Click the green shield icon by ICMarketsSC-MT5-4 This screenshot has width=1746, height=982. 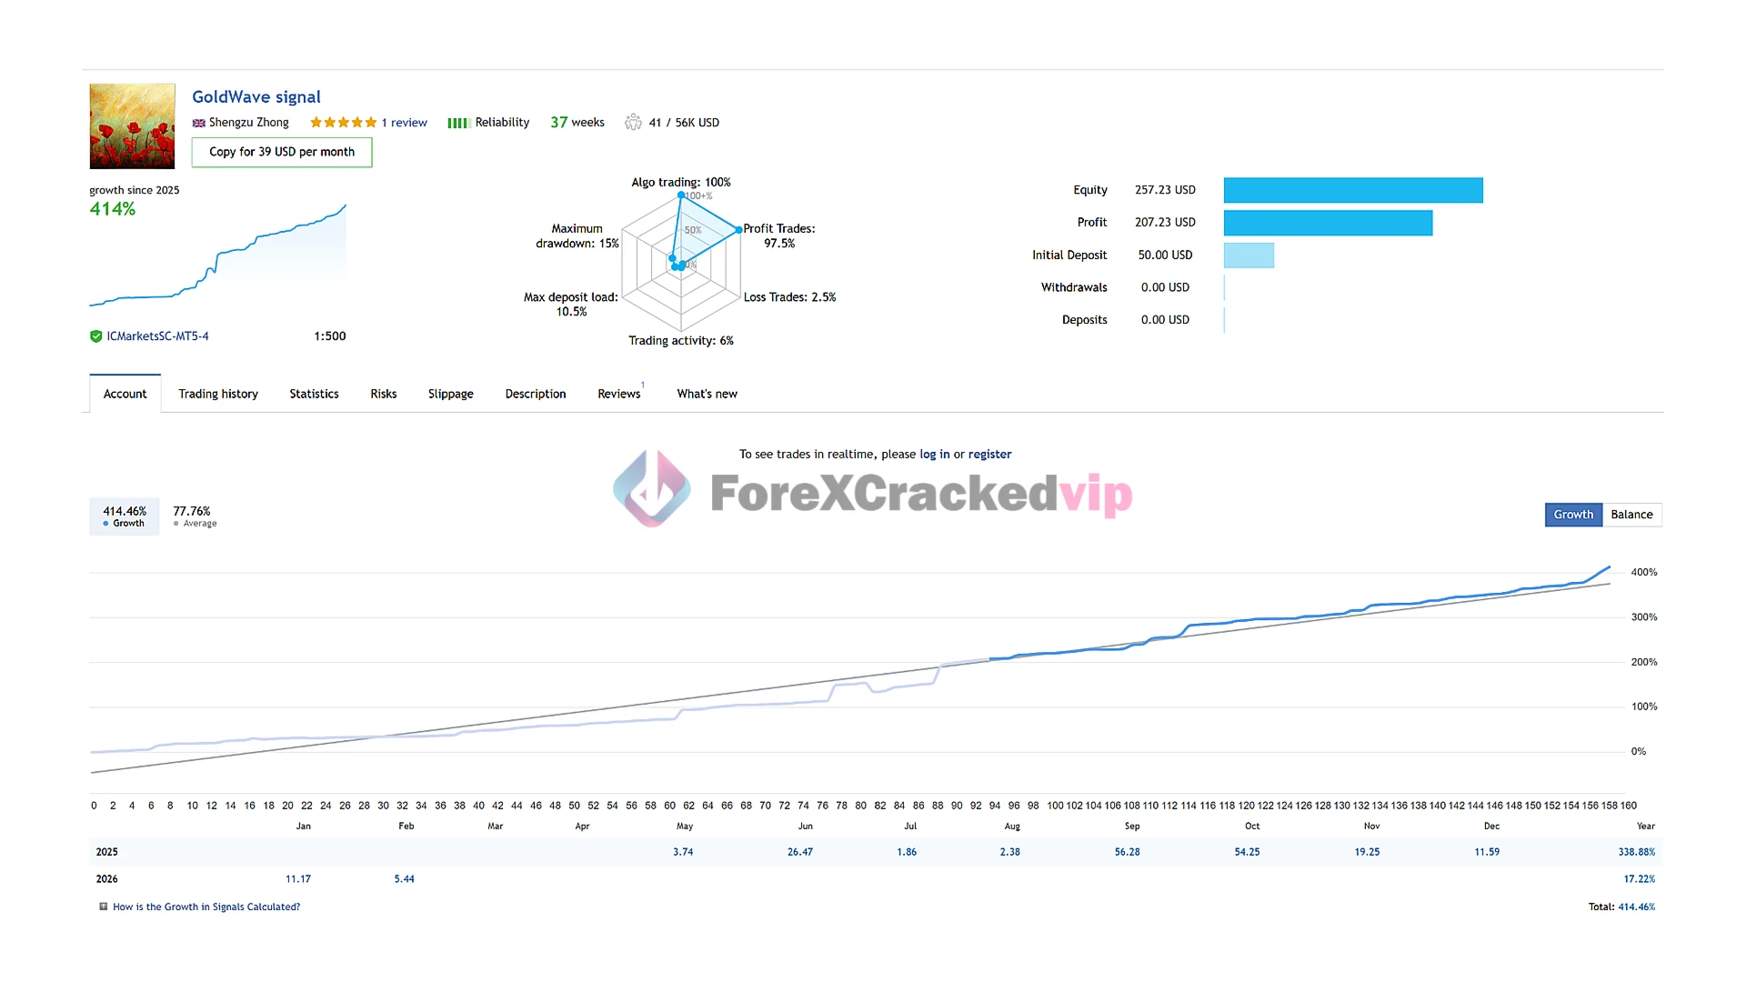coord(95,336)
